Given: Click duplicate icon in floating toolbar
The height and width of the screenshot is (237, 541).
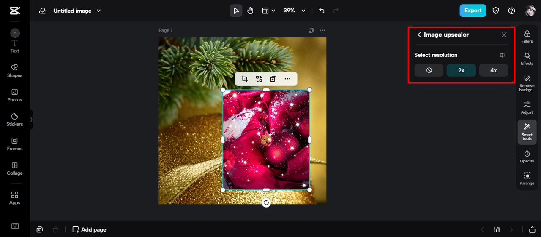Looking at the screenshot, I should click(x=273, y=79).
